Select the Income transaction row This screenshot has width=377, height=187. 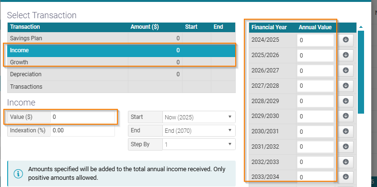tap(121, 50)
